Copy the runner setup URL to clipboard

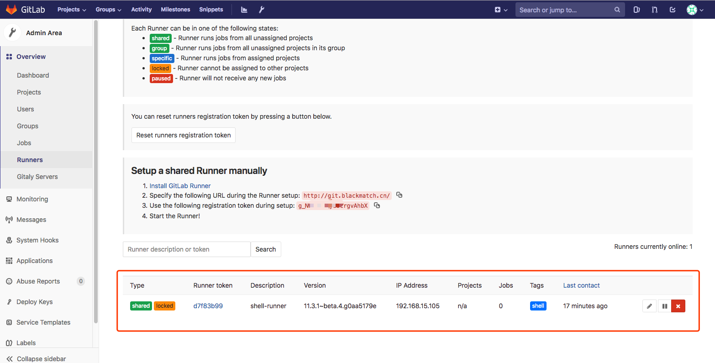pyautogui.click(x=400, y=195)
